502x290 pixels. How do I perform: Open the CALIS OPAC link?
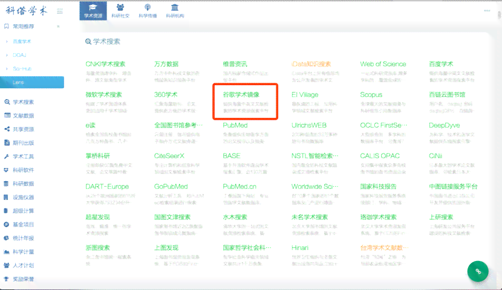tap(380, 156)
